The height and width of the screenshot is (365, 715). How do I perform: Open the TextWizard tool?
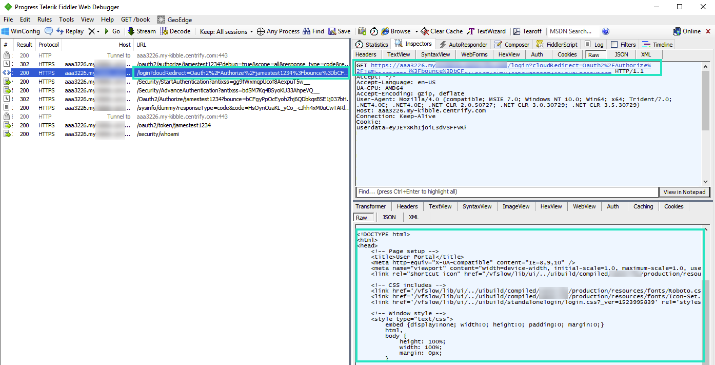point(486,31)
